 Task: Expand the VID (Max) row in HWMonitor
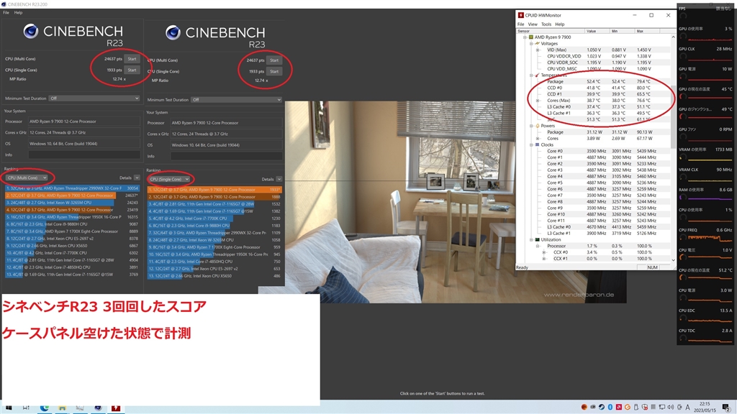[538, 50]
